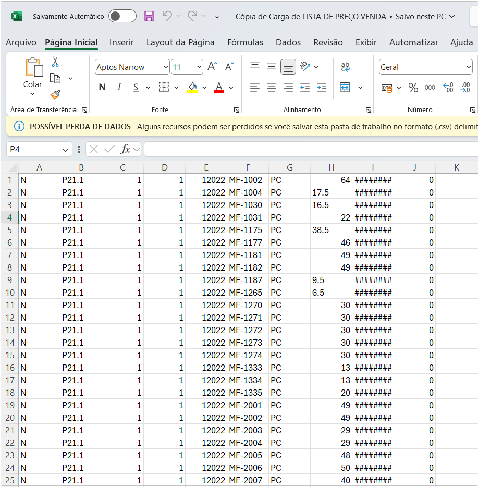Open the font name dropdown Aptos Narrow
Screen dimensions: 478x487
[x=166, y=67]
